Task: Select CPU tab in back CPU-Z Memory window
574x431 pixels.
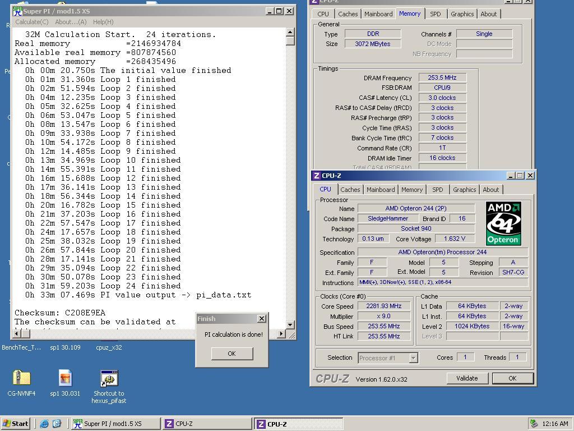Action: tap(323, 14)
